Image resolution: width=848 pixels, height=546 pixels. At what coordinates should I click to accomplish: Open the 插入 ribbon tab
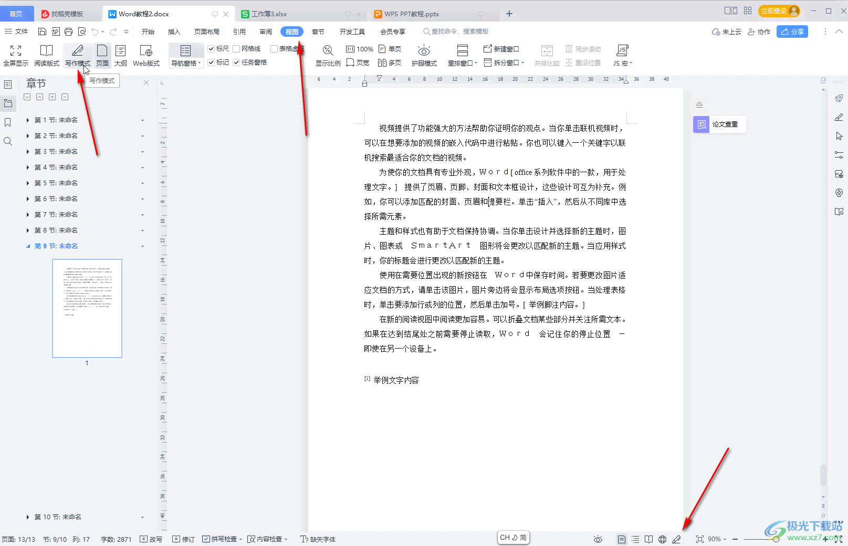pos(174,31)
